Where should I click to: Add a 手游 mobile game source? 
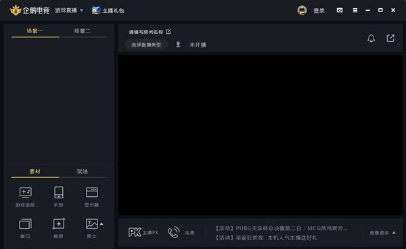(x=58, y=197)
